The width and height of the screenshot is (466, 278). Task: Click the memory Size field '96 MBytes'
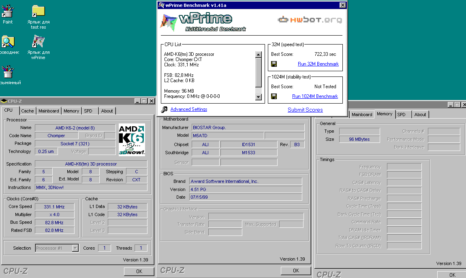pyautogui.click(x=359, y=139)
